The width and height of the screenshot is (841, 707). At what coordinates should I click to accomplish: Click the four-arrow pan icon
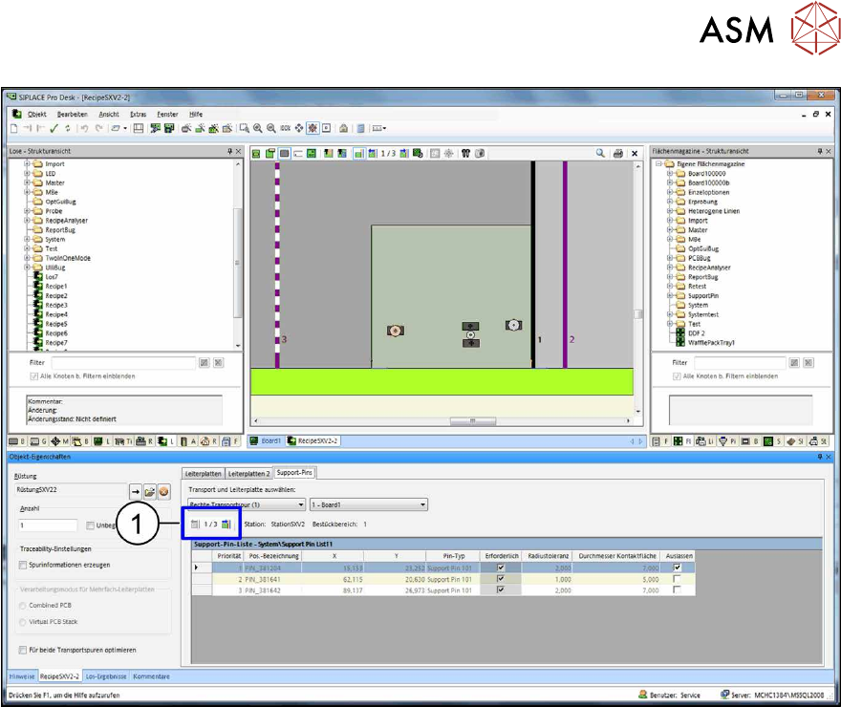click(299, 128)
